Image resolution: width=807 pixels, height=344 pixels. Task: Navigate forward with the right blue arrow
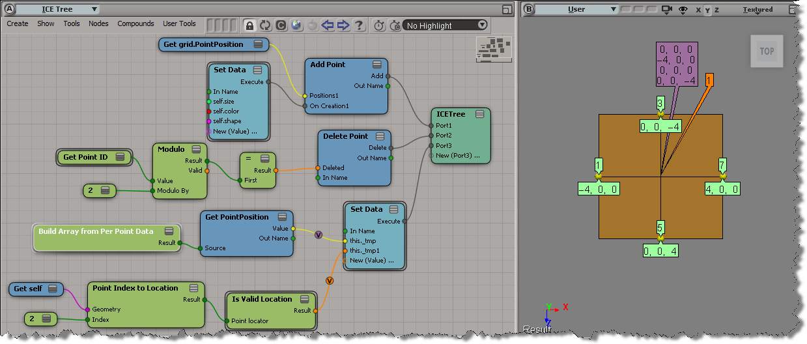click(343, 25)
